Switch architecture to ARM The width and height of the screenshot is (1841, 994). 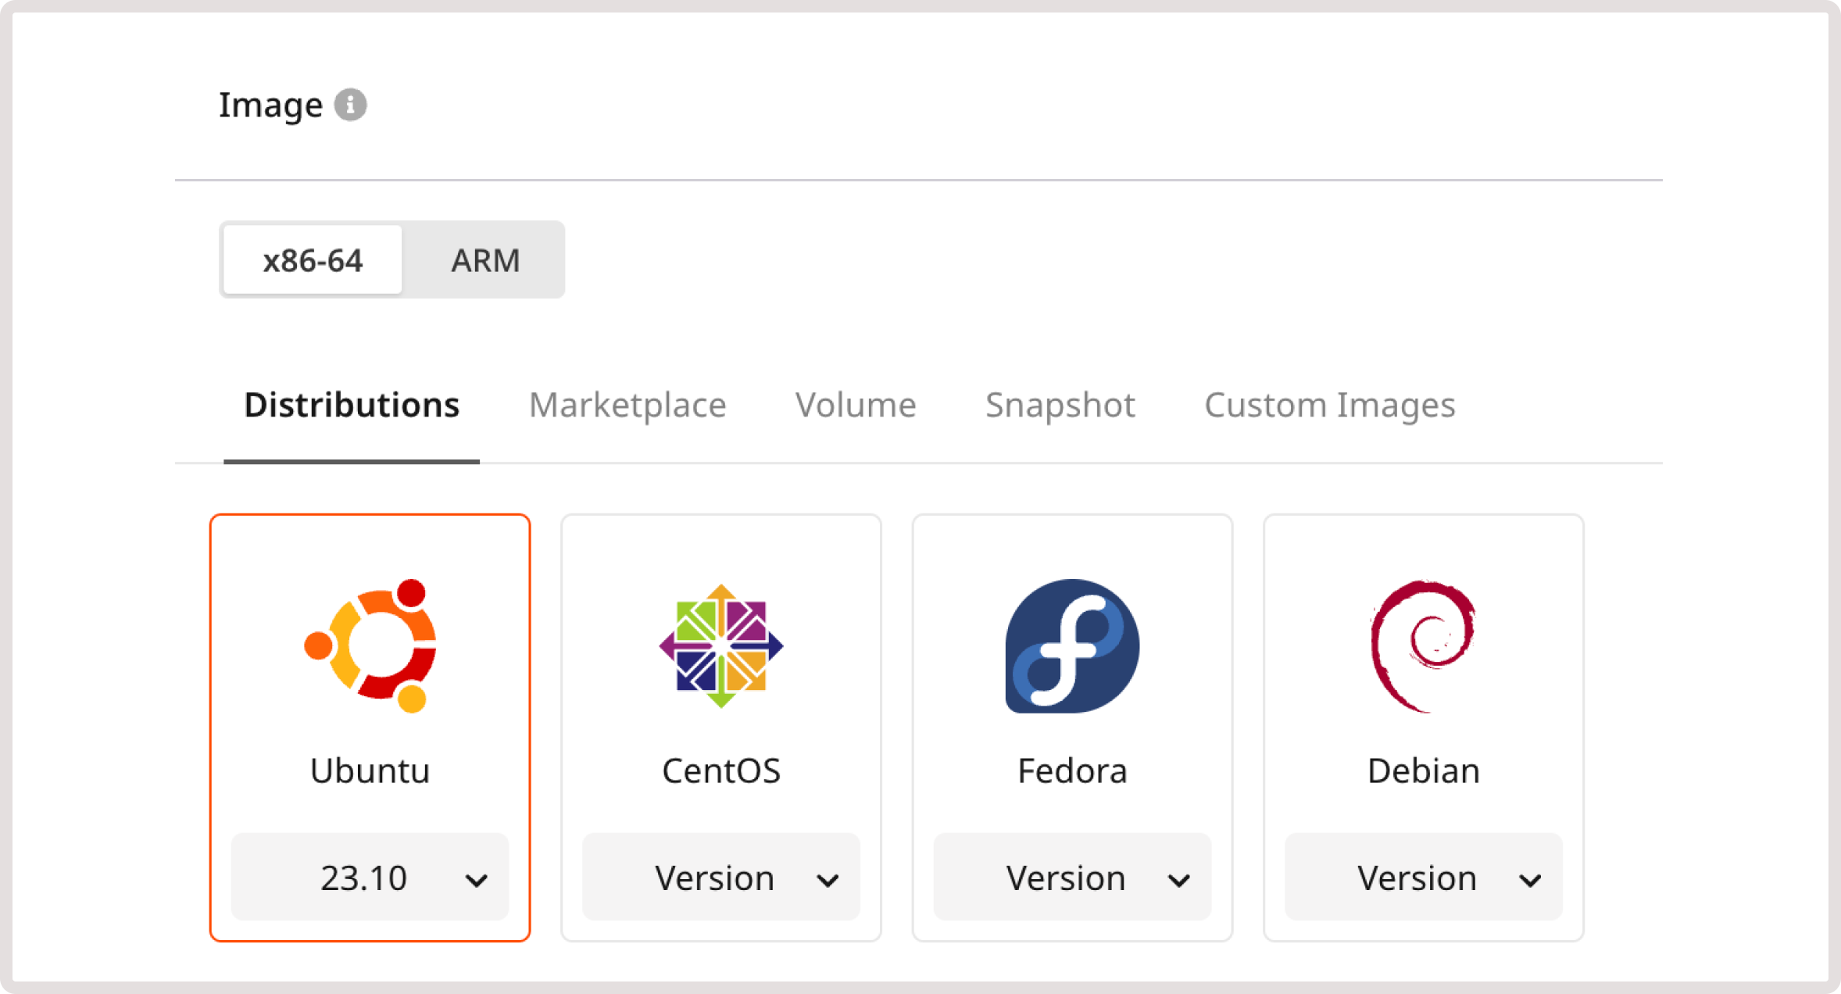484,259
